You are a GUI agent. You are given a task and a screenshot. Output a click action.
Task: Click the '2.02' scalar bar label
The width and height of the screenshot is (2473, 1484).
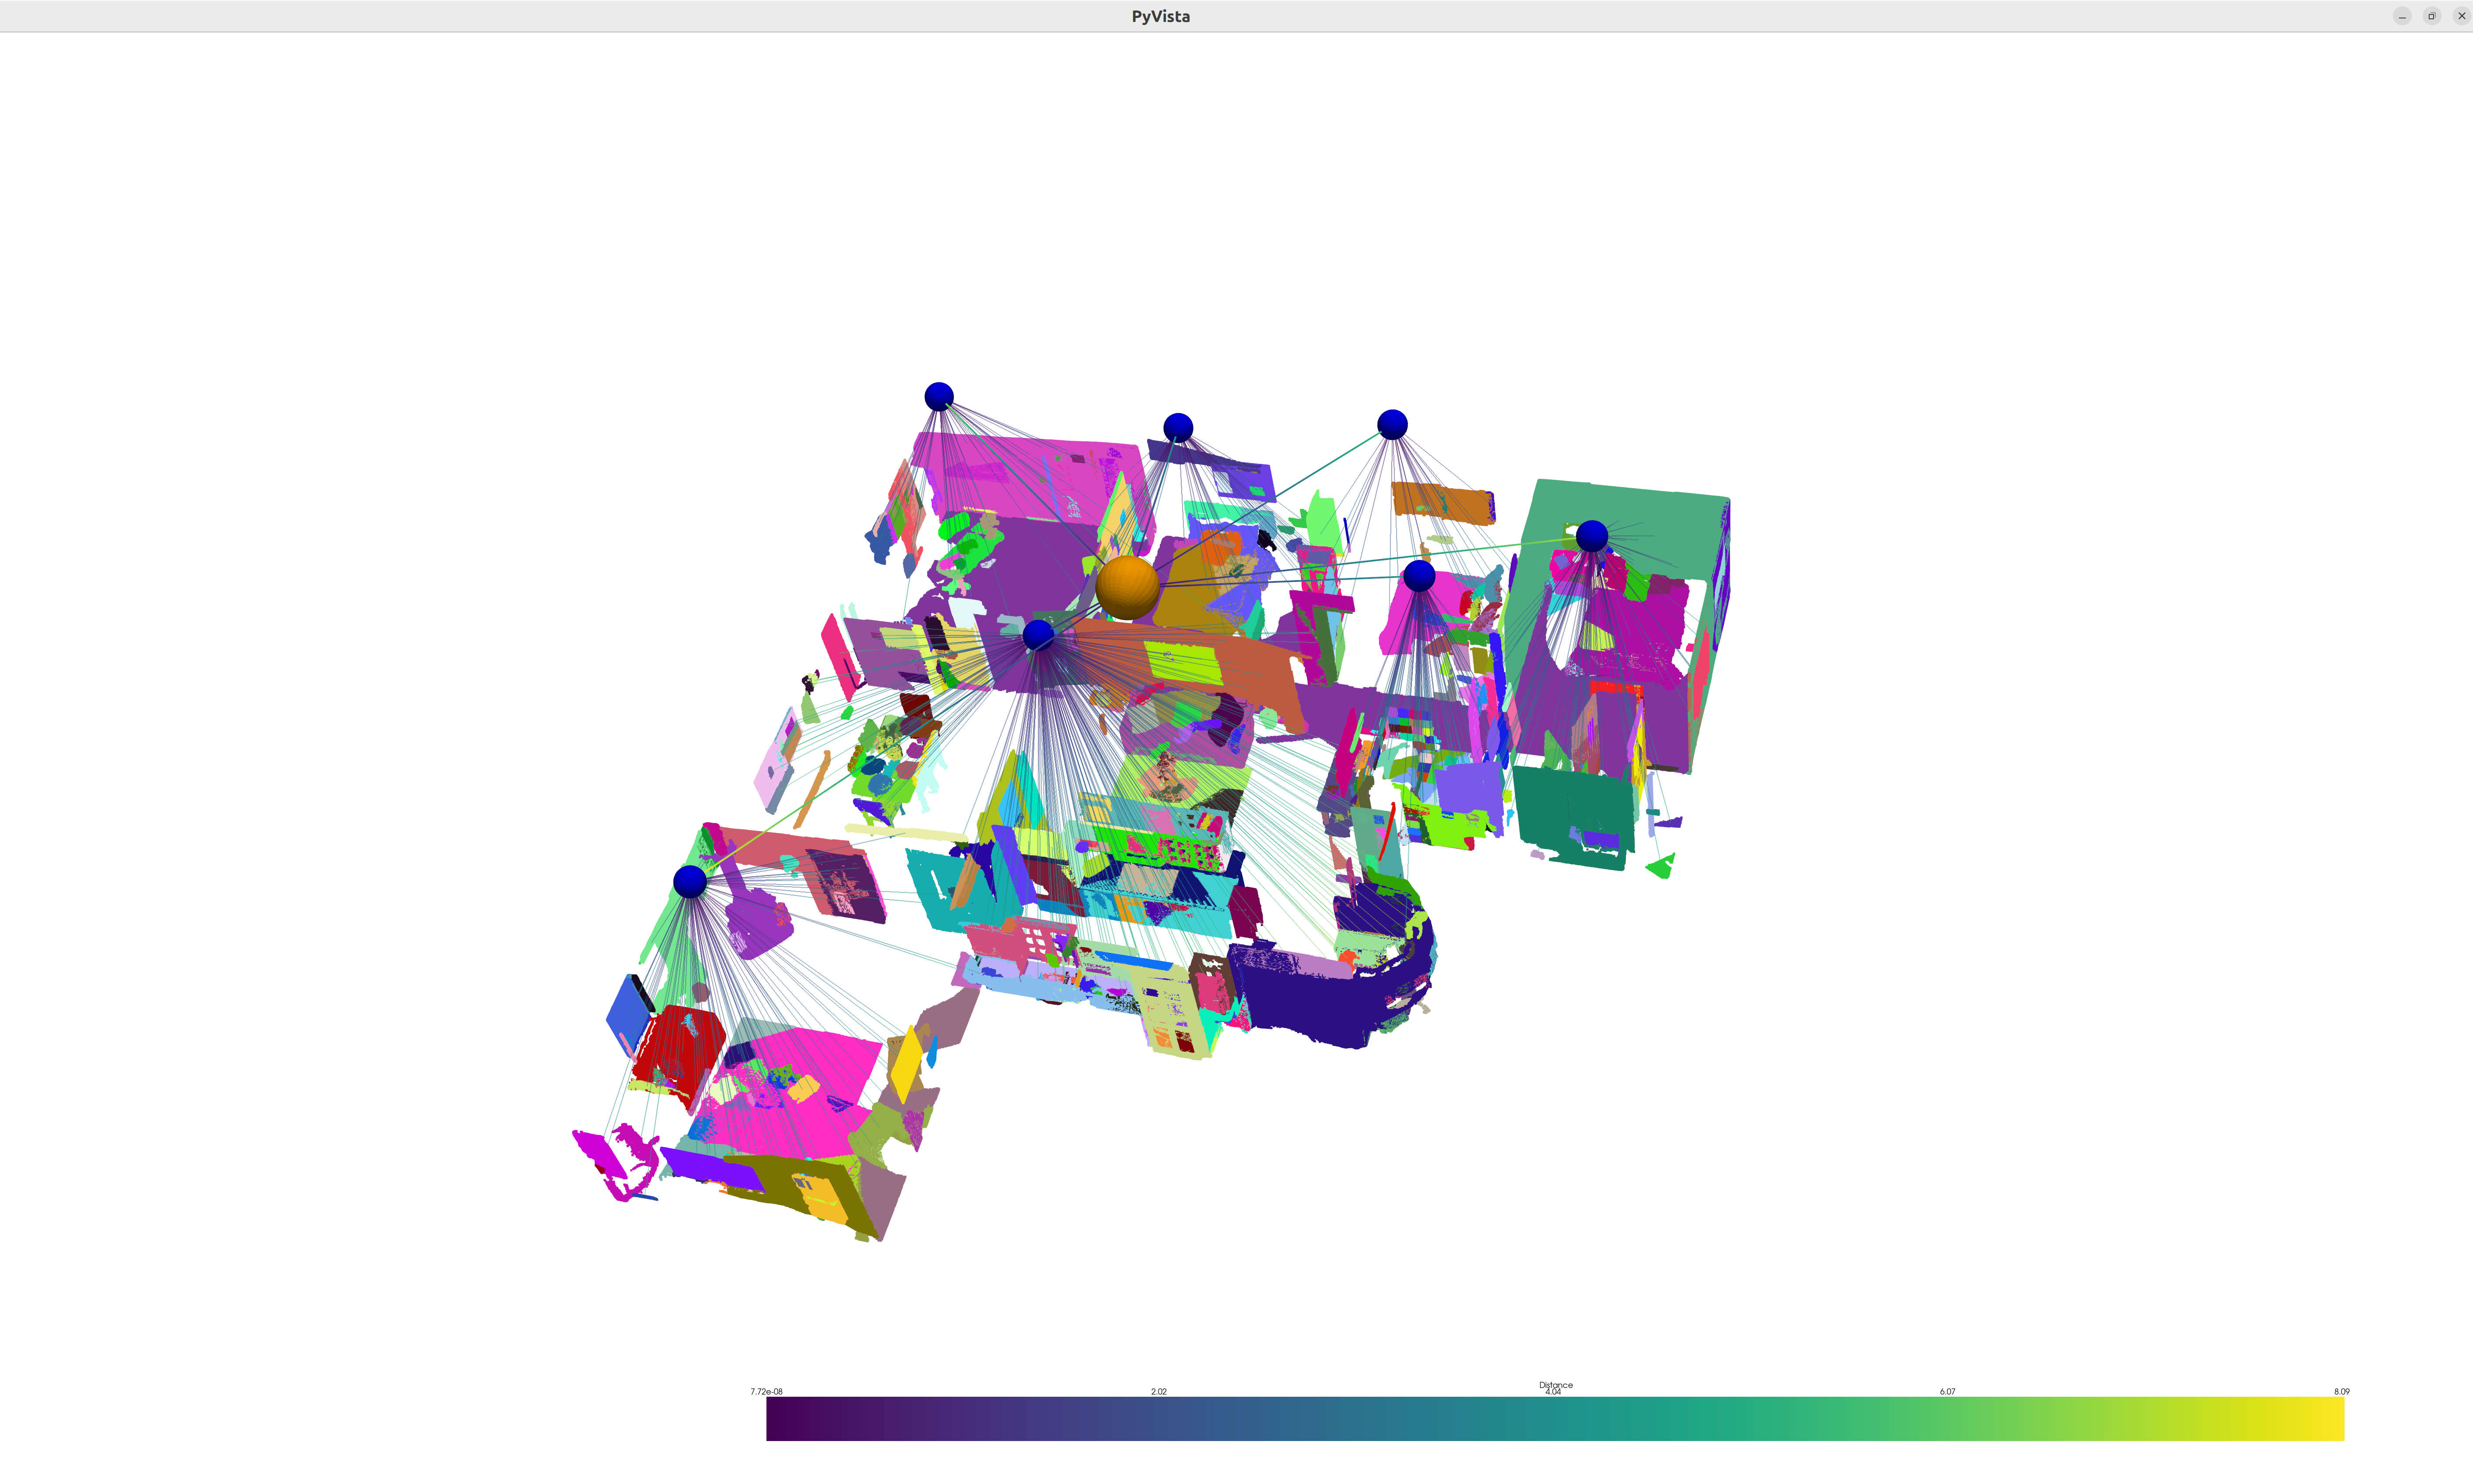click(1158, 1392)
